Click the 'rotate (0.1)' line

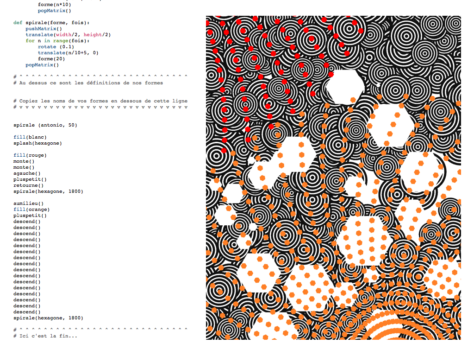point(56,47)
